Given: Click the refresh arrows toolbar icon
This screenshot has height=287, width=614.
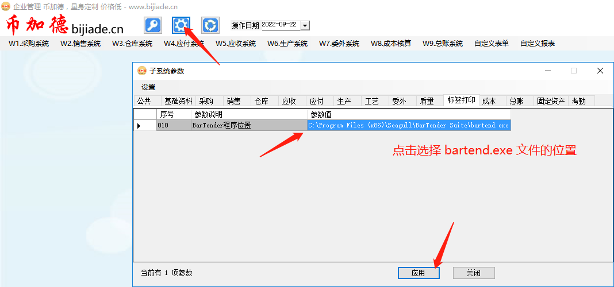Looking at the screenshot, I should [x=210, y=25].
